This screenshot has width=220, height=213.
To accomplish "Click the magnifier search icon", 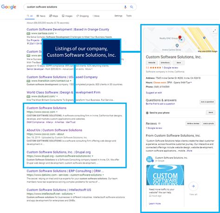I will pos(131,7).
